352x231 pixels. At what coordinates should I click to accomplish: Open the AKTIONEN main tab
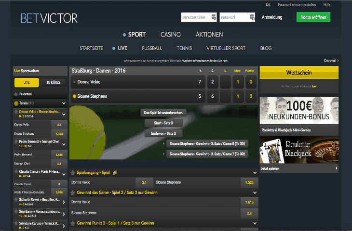(209, 35)
